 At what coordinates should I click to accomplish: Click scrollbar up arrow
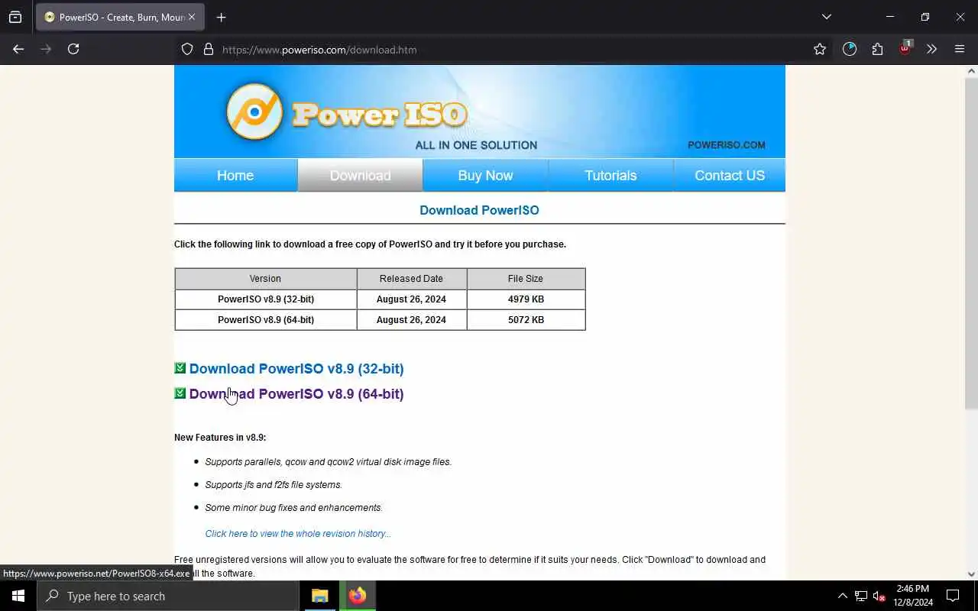click(971, 71)
